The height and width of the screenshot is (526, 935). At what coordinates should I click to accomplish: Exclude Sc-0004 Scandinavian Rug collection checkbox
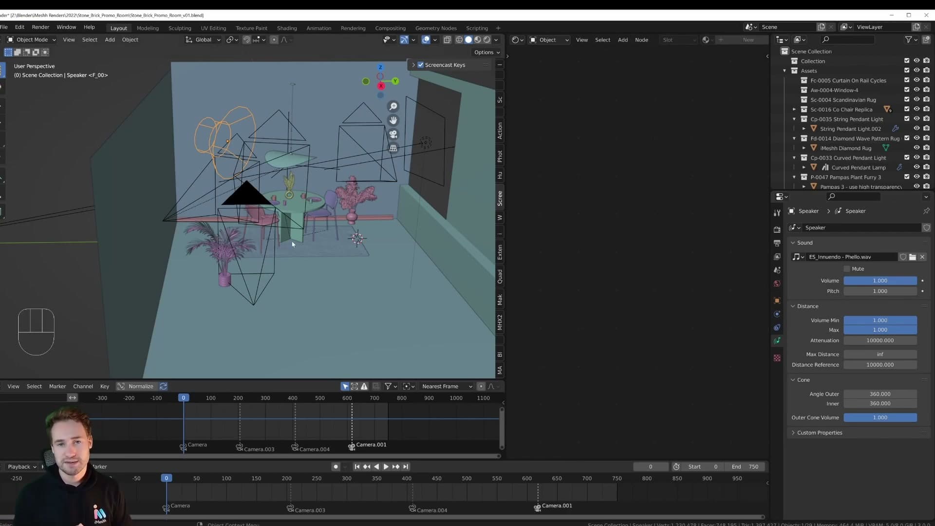[907, 100]
